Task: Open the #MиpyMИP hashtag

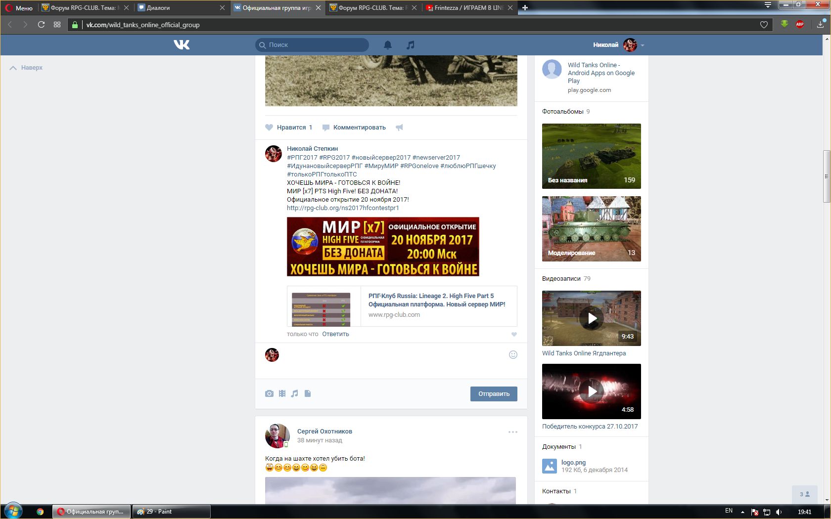Action: tap(381, 166)
